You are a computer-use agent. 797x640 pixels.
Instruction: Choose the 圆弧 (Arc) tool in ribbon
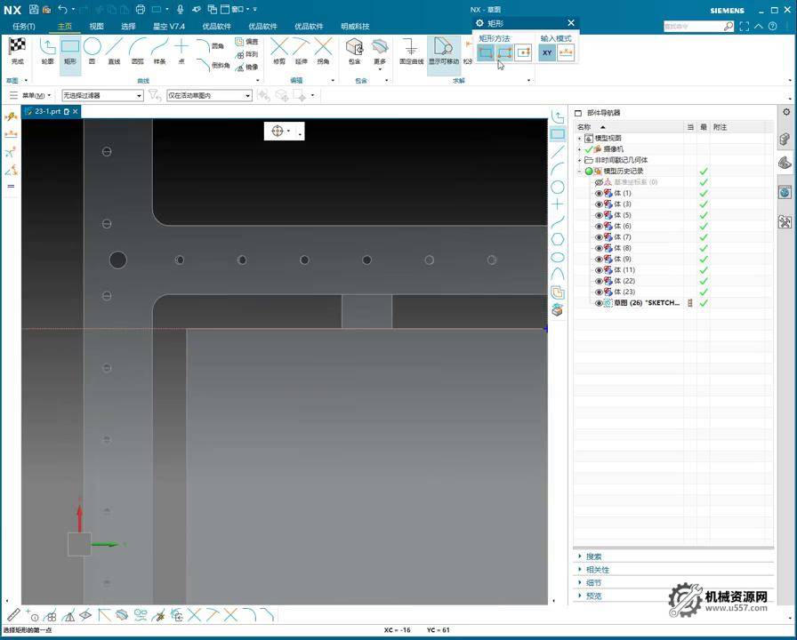(x=138, y=51)
